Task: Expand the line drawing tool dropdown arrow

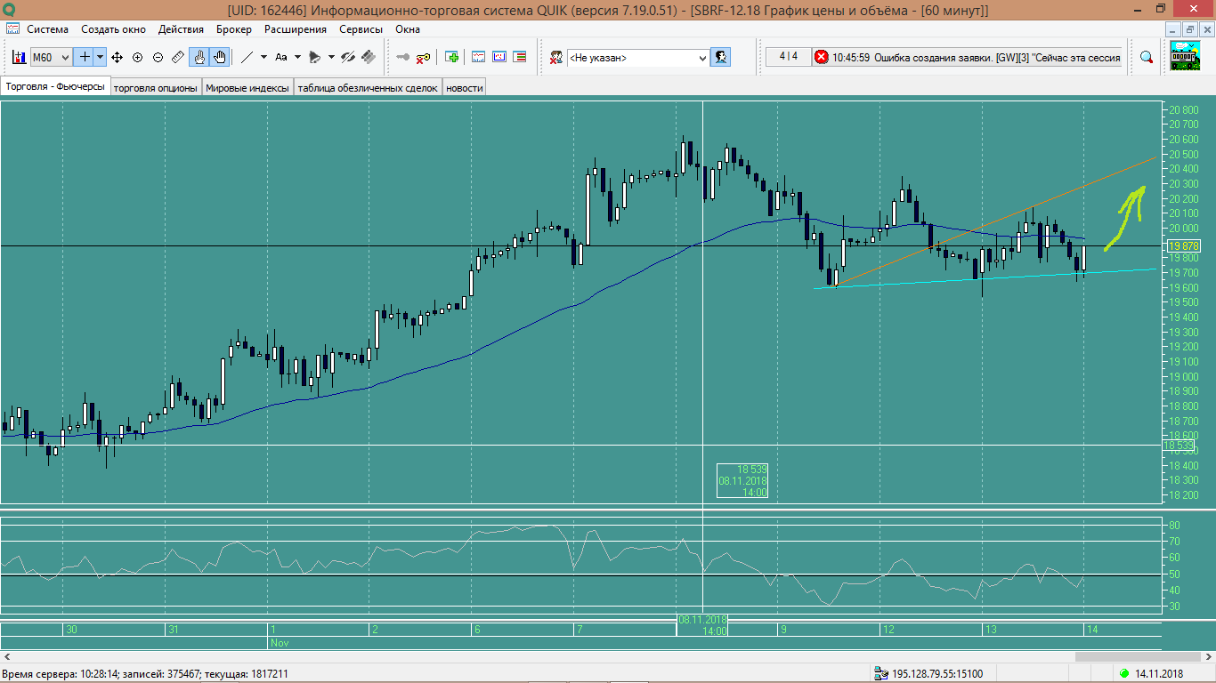Action: click(263, 57)
